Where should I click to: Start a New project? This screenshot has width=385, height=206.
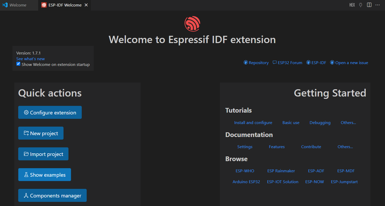[41, 133]
